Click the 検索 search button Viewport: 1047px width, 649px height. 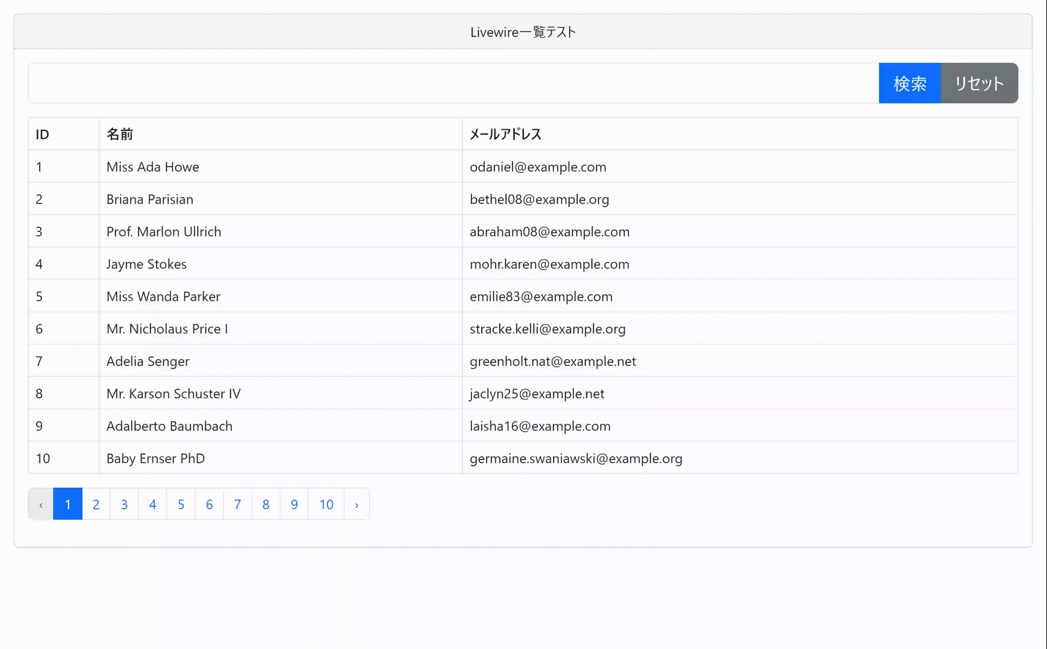pos(909,83)
